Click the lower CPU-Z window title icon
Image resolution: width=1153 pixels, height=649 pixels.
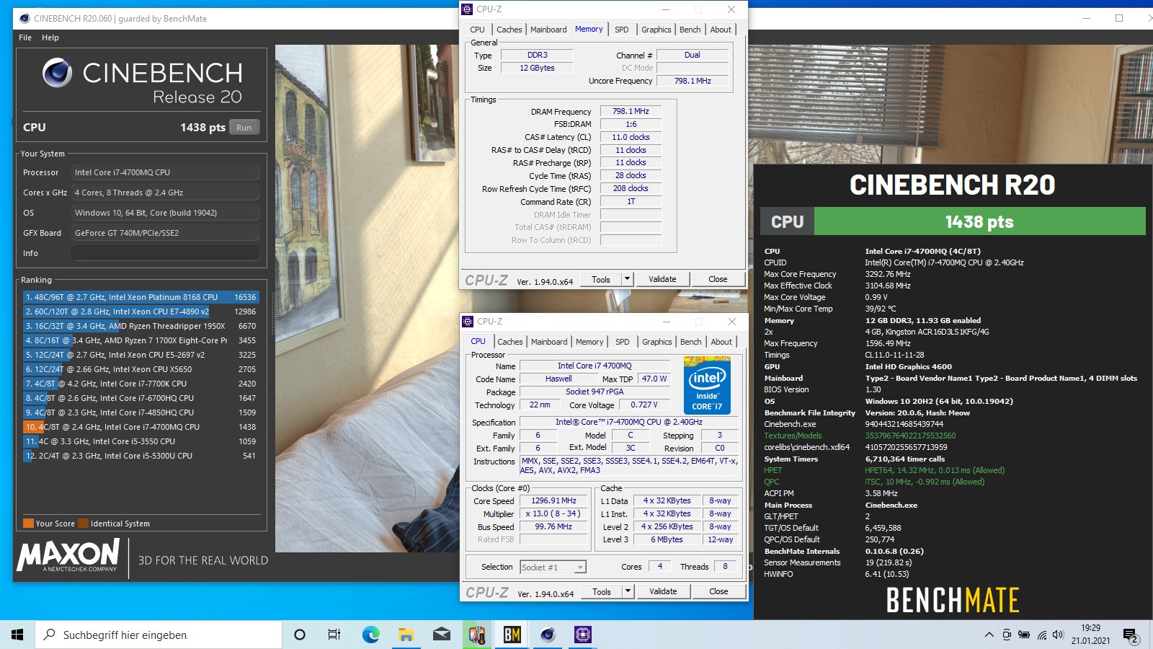click(468, 322)
